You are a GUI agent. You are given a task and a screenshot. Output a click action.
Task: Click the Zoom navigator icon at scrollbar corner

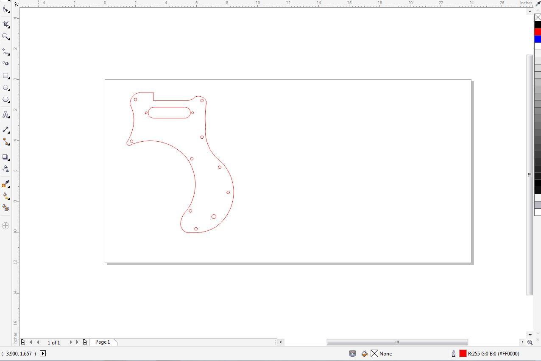(x=530, y=342)
